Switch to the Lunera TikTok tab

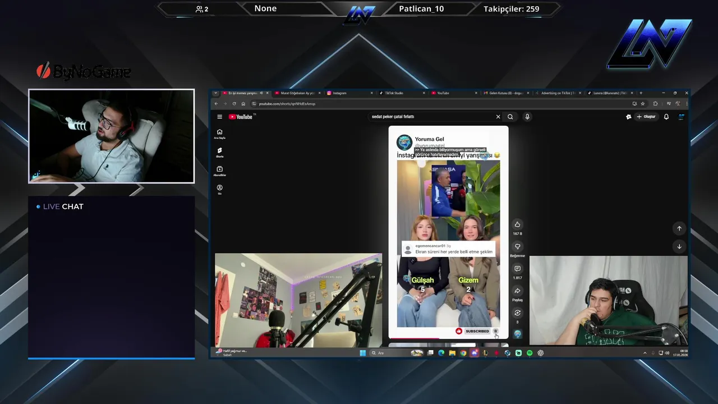(x=609, y=93)
